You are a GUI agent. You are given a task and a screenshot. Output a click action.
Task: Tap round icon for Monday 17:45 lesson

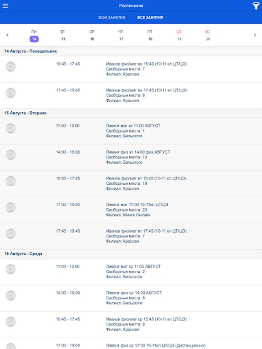pyautogui.click(x=11, y=93)
